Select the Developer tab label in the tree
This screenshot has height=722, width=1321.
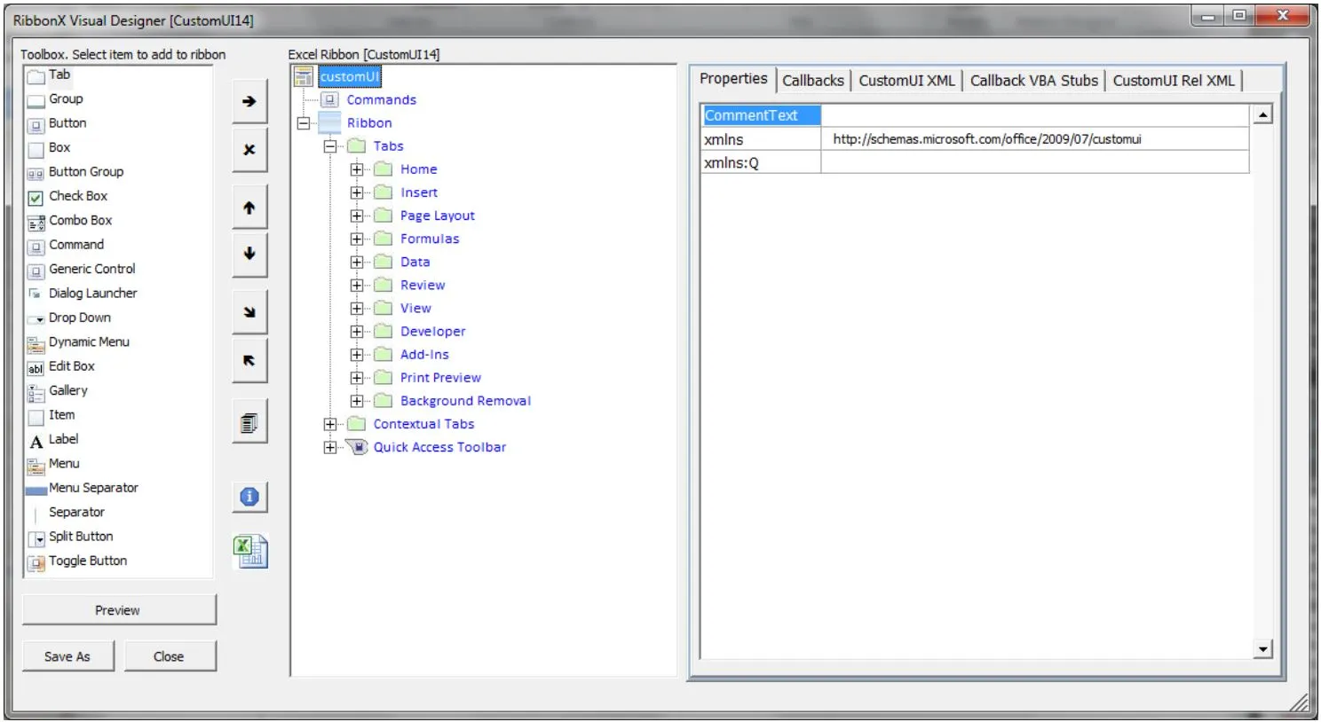click(433, 332)
